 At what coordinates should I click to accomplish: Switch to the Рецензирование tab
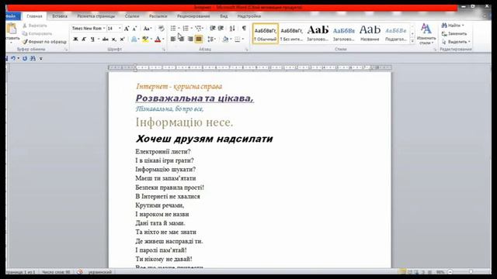(x=193, y=15)
